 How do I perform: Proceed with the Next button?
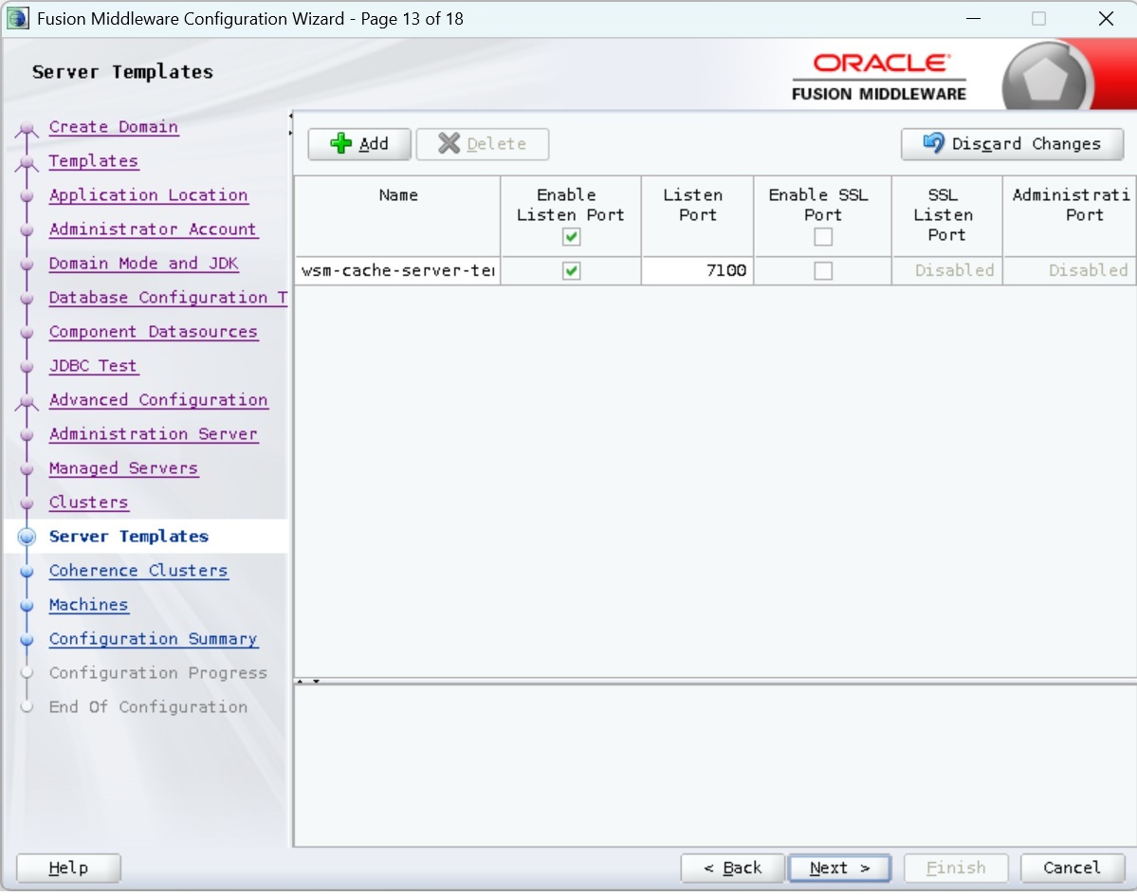pyautogui.click(x=839, y=868)
